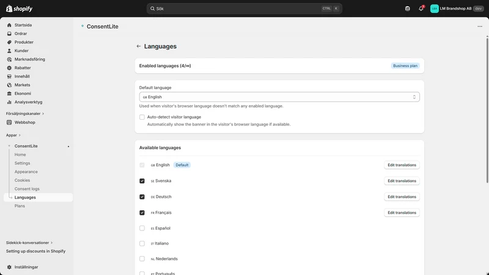
Task: Click the ConsentLite app icon in header
Action: (x=83, y=26)
